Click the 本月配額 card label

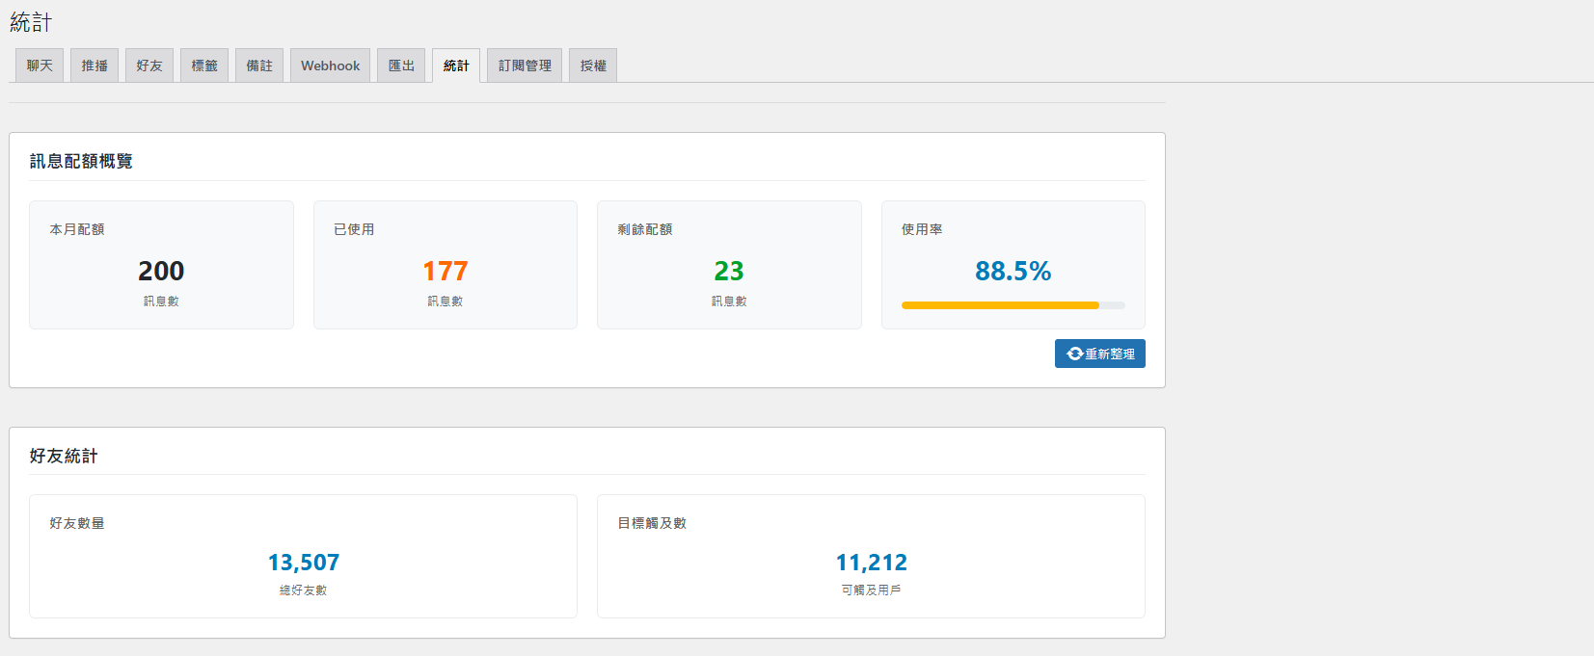pyautogui.click(x=77, y=229)
